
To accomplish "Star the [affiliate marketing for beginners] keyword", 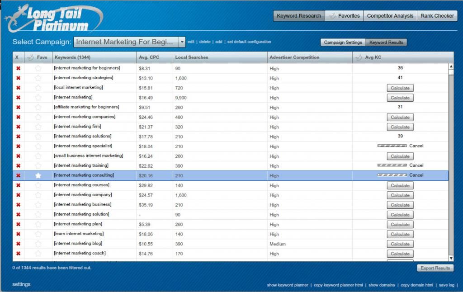I will 38,107.
